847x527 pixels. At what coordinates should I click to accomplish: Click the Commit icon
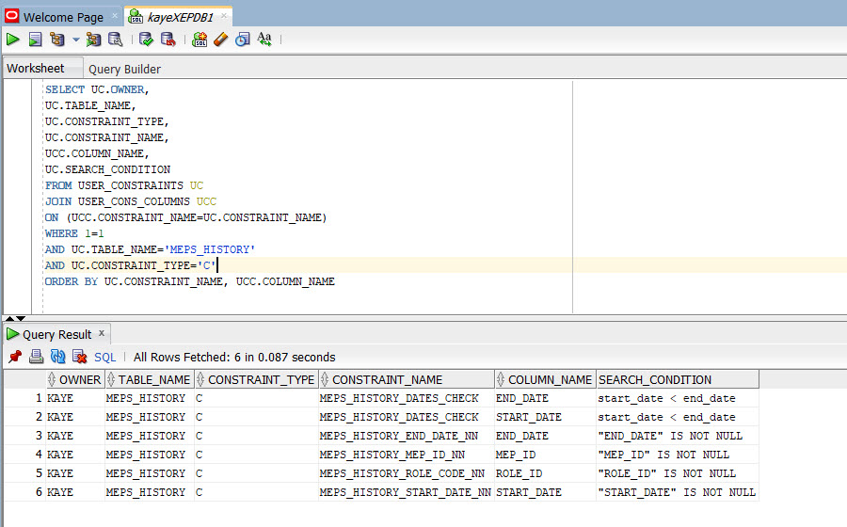point(146,40)
